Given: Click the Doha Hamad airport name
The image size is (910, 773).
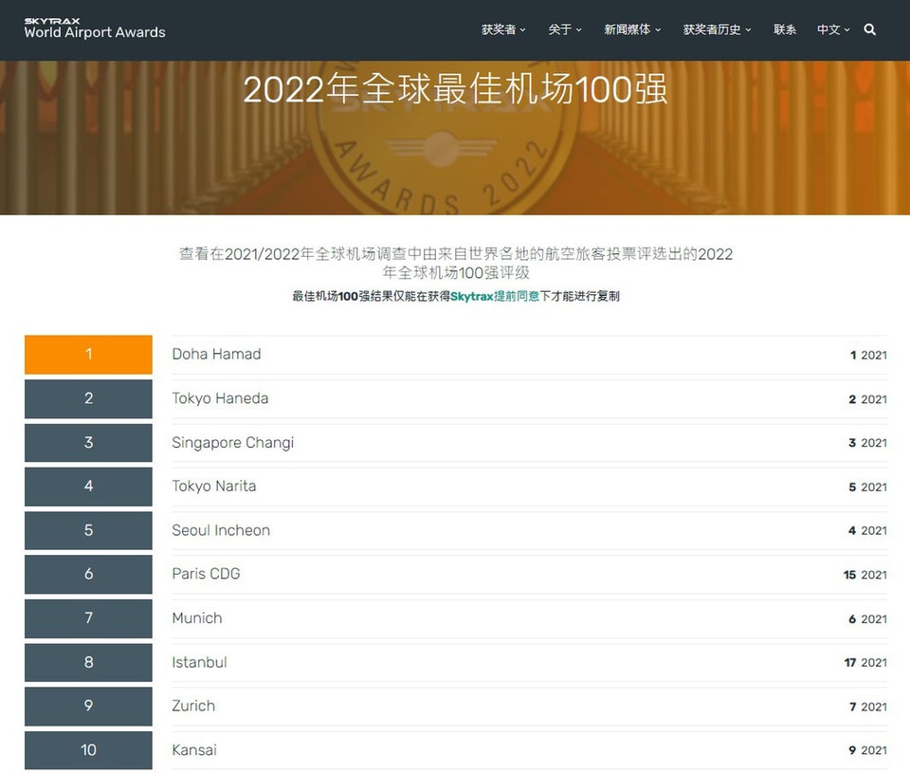Looking at the screenshot, I should pyautogui.click(x=216, y=355).
